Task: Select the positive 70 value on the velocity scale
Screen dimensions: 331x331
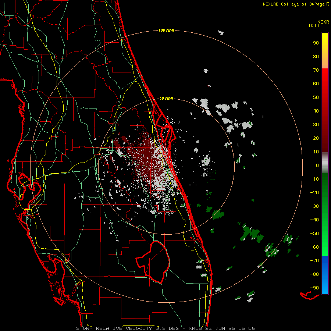Action: [x=316, y=70]
